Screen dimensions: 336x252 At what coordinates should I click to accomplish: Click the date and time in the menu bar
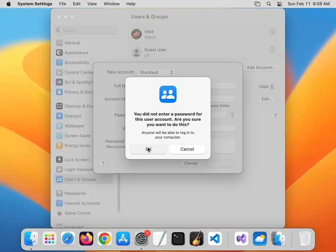point(308,4)
